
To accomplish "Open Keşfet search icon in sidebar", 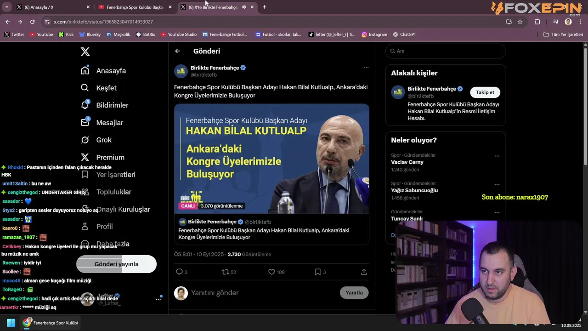I will pos(85,88).
